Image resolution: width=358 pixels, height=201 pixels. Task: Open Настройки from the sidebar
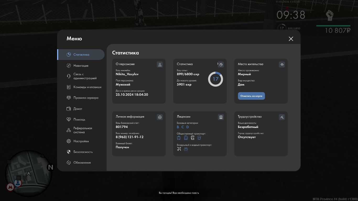tap(81, 141)
